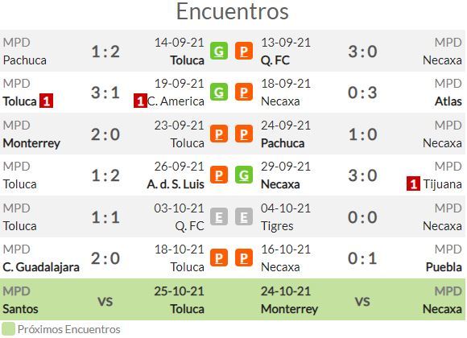This screenshot has width=467, height=338.
Task: Click the Santos upcoming match team name
Action: point(21,309)
